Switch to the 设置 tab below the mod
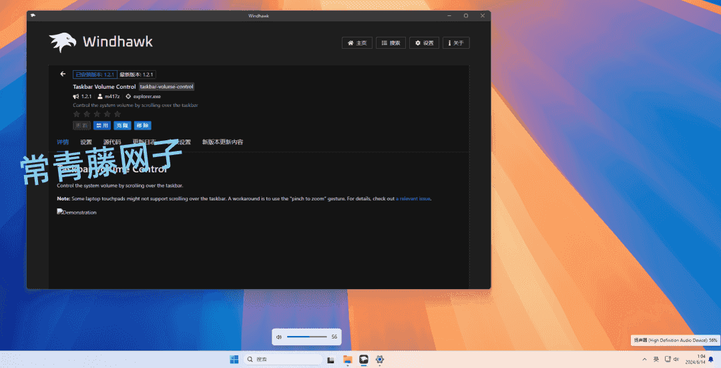The image size is (721, 368). click(86, 142)
